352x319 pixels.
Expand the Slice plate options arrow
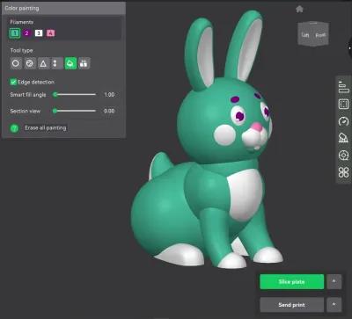point(334,281)
